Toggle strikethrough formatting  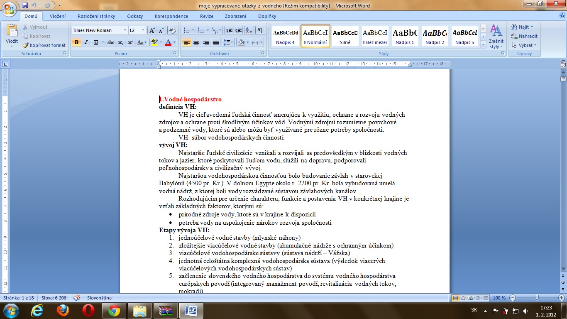(110, 42)
